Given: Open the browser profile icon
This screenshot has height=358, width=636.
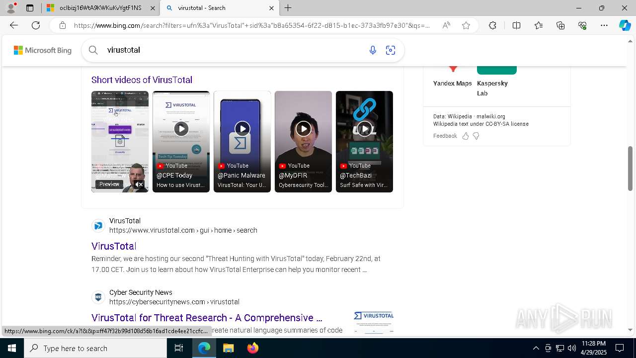Looking at the screenshot, I should pyautogui.click(x=11, y=8).
